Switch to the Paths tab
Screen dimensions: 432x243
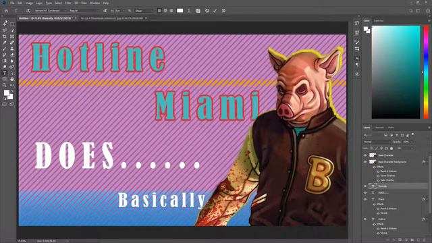[391, 128]
